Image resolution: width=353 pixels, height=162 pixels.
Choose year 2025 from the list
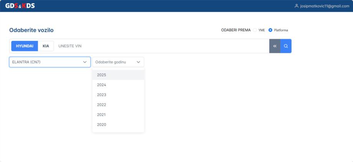coord(102,75)
